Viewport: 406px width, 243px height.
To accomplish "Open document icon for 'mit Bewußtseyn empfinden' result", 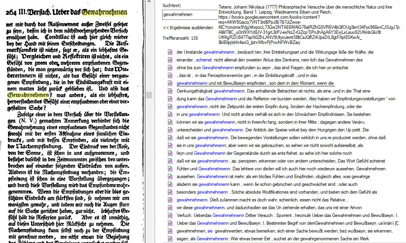I will point(170,83).
